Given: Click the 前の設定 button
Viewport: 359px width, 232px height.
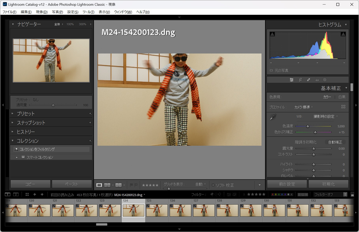Looking at the screenshot, I should point(287,184).
